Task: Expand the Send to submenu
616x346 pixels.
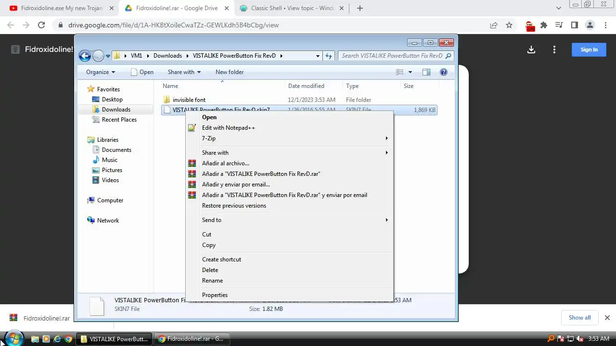Action: pos(290,220)
